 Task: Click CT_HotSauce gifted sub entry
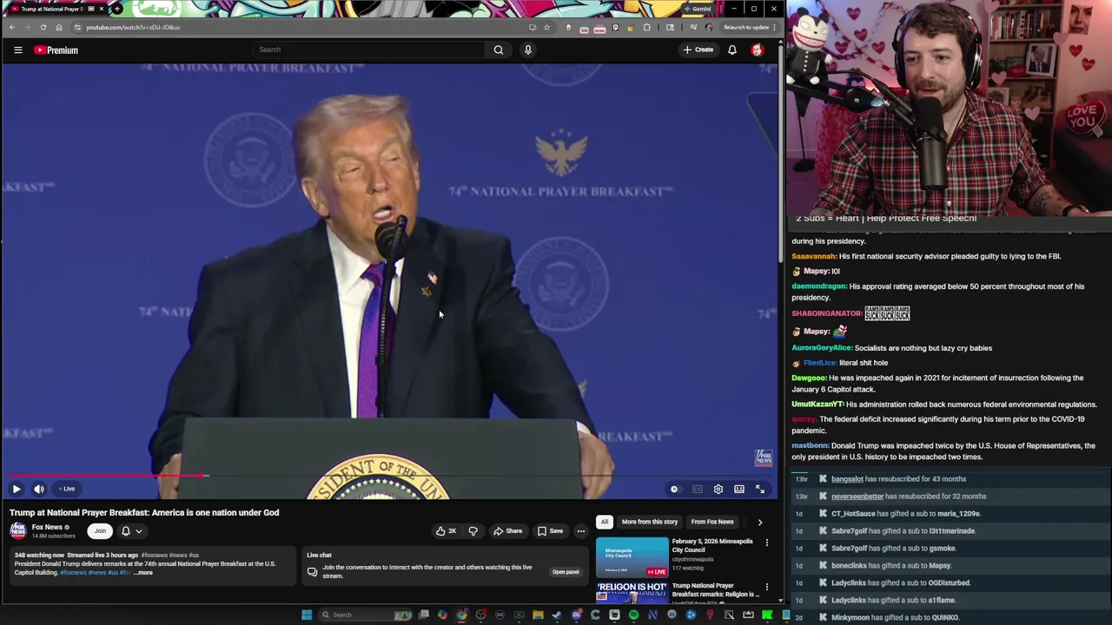point(906,514)
